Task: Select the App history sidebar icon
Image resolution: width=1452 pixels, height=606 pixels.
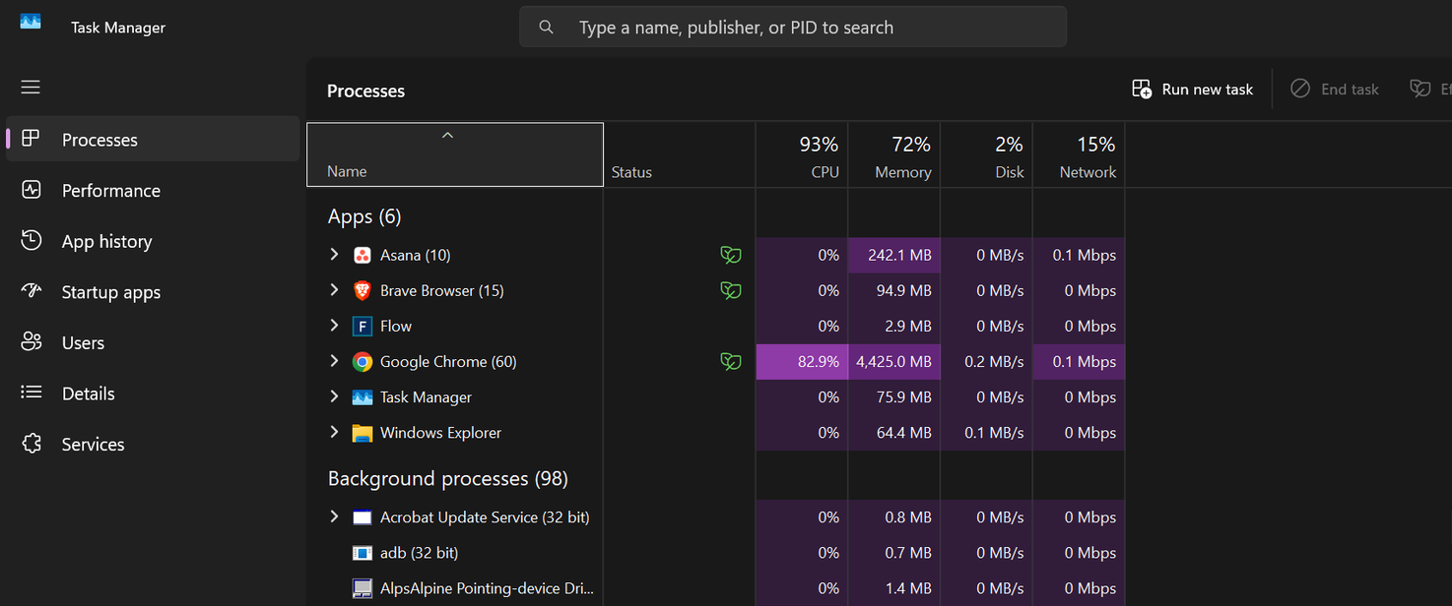Action: coord(31,241)
